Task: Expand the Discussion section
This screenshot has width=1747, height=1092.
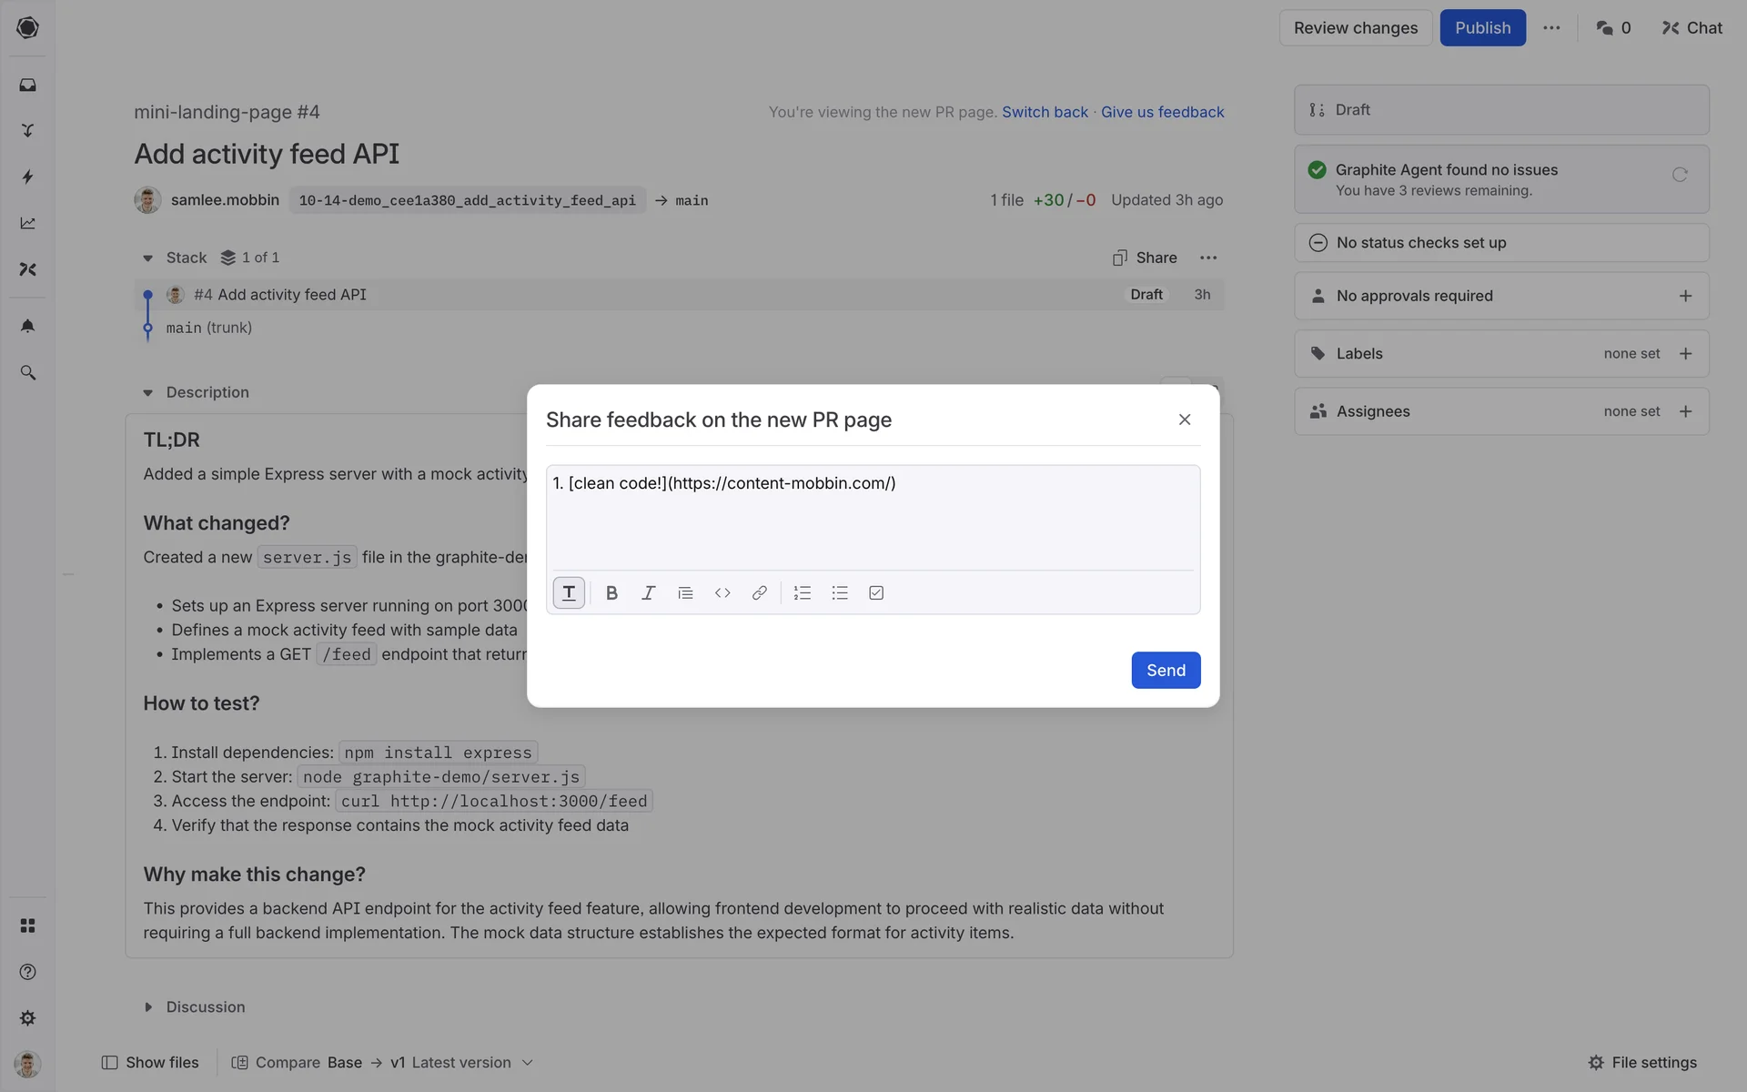Action: click(x=147, y=1007)
